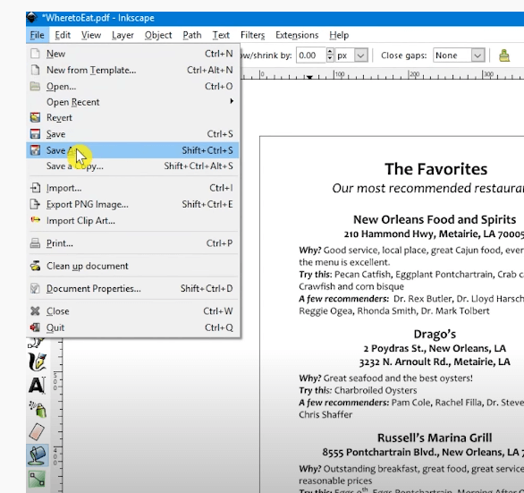Screen dimensions: 524x493
Task: Select the Eraser tool
Action: [x=37, y=432]
